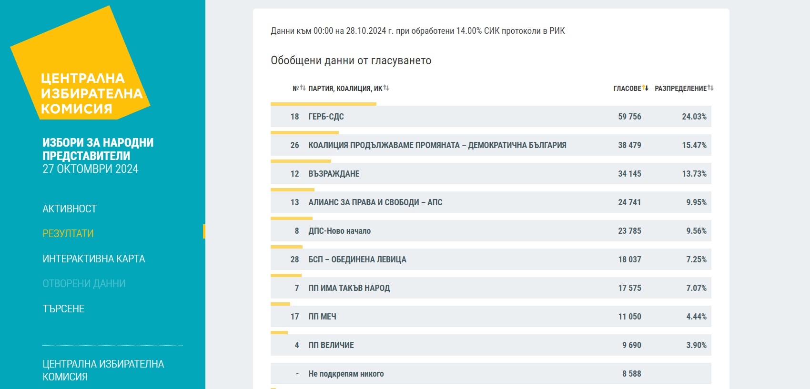810x389 pixels.
Task: Click the 4.44% share value
Action: 696,317
